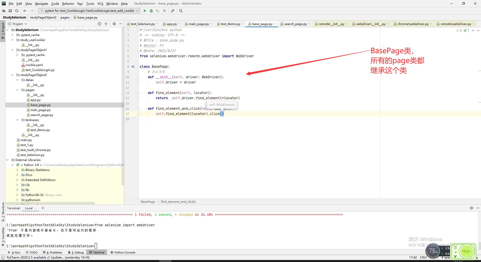This screenshot has height=262, width=481.
Task: Open Project panel gear options
Action: 114,24
